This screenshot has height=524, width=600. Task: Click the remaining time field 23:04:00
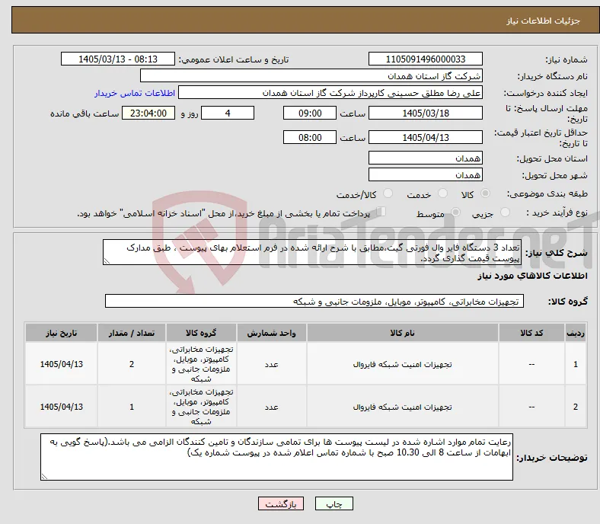(x=148, y=113)
